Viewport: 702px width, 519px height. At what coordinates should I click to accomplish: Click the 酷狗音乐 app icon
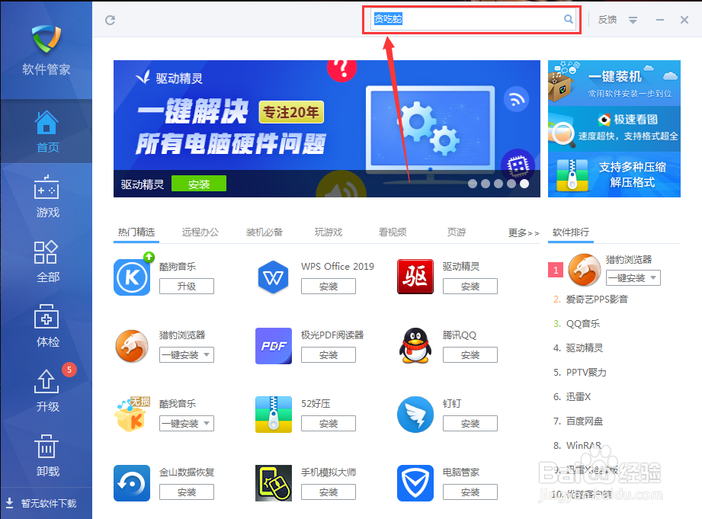tap(132, 277)
